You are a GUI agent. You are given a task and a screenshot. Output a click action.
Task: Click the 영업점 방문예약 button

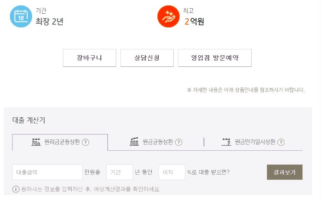(215, 58)
